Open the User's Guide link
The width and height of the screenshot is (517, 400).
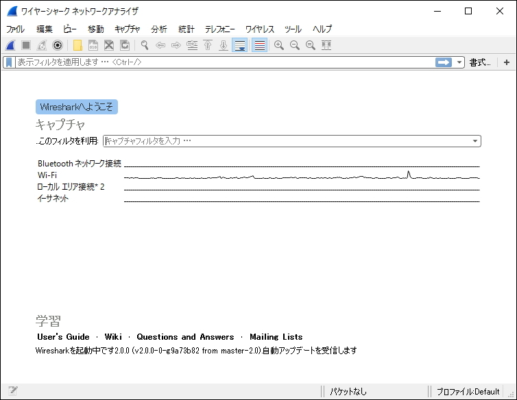[x=63, y=337]
